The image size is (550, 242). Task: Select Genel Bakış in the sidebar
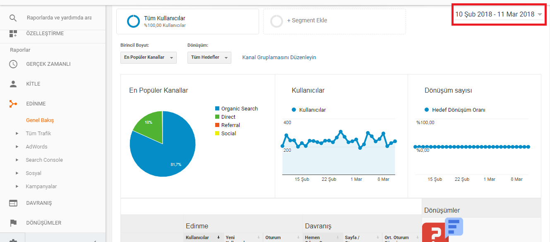(40, 120)
